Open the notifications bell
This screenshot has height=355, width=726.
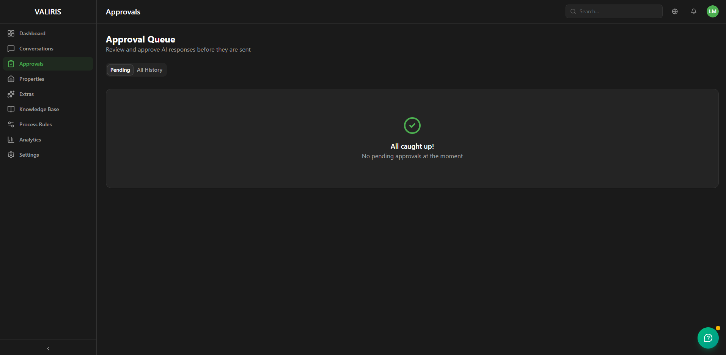pyautogui.click(x=693, y=11)
